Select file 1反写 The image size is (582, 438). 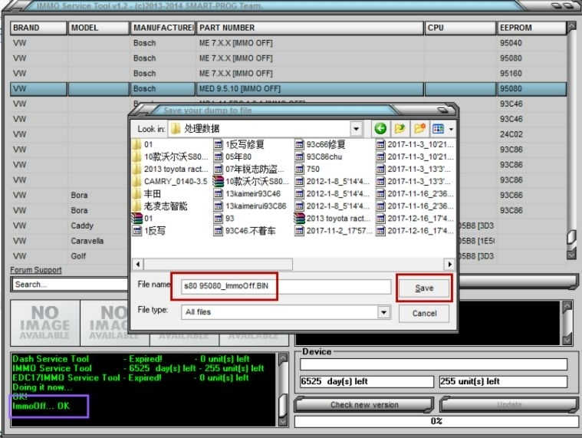pyautogui.click(x=150, y=231)
